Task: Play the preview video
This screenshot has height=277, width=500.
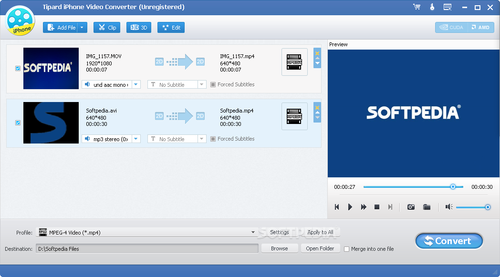Action: 350,207
